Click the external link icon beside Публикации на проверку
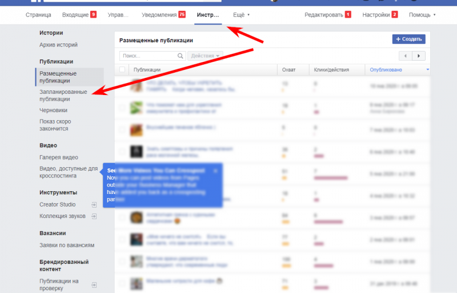 point(94,284)
